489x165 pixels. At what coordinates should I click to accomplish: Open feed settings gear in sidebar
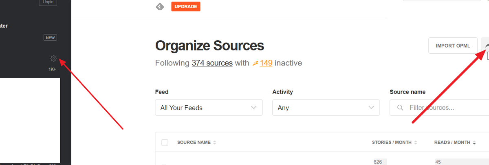tap(53, 59)
